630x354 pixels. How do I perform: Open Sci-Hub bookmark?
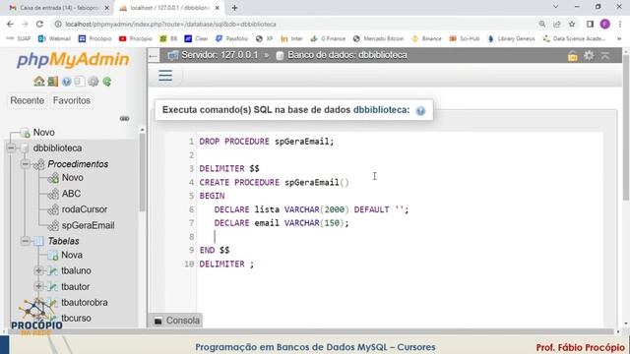point(465,38)
